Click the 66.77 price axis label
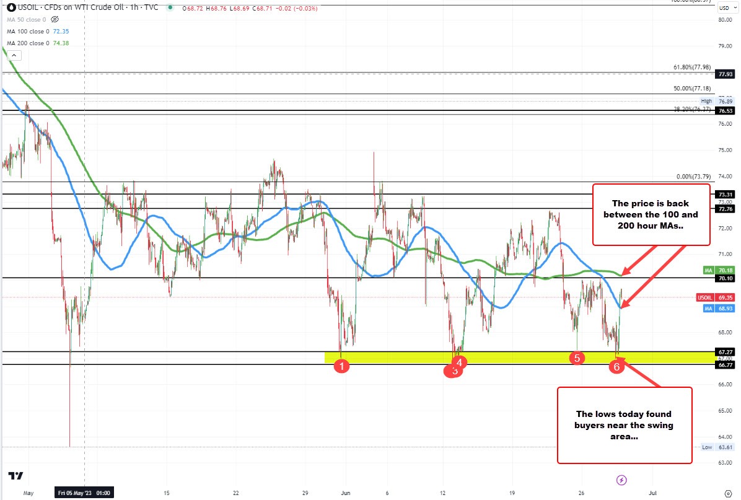 [x=725, y=364]
